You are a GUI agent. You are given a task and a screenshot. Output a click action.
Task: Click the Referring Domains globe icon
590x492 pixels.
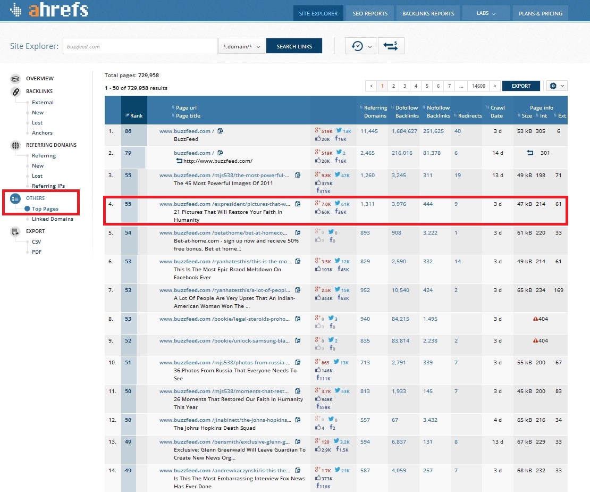coord(15,145)
